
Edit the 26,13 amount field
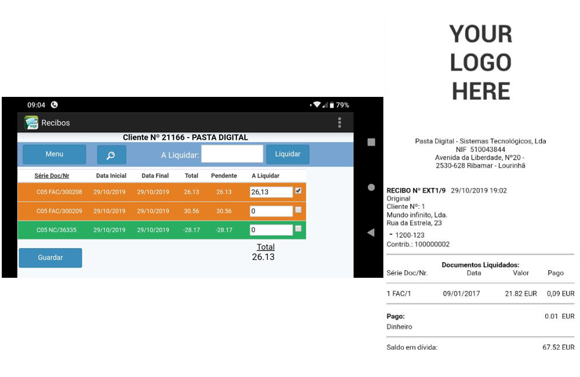[271, 192]
